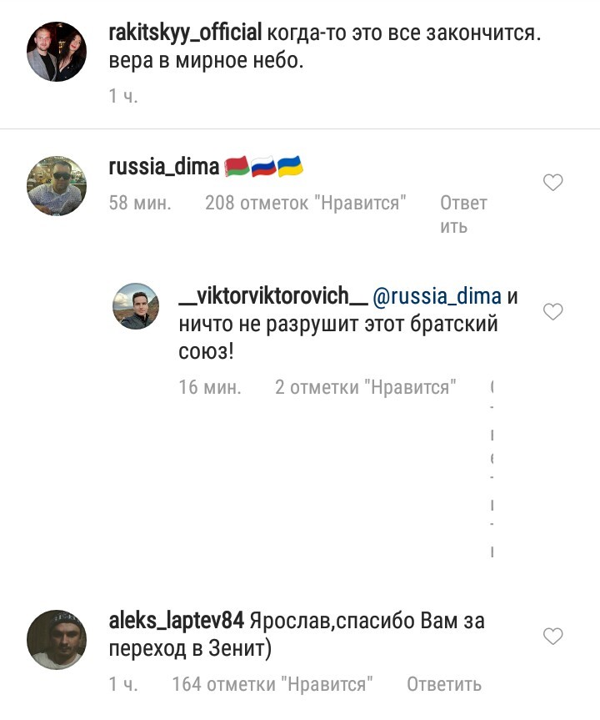
Task: Like the __viktorviktorovich__ reply with heart
Action: pos(552,312)
